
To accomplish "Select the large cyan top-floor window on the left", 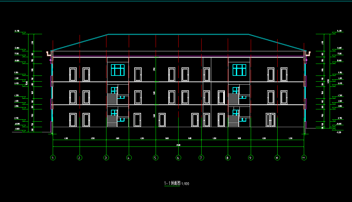I will (118, 70).
